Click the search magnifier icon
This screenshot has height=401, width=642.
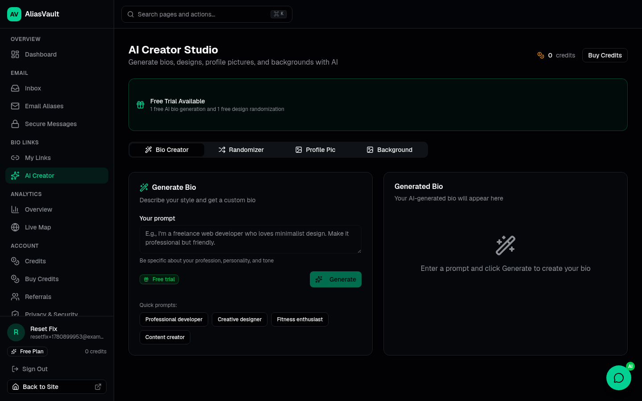point(131,14)
